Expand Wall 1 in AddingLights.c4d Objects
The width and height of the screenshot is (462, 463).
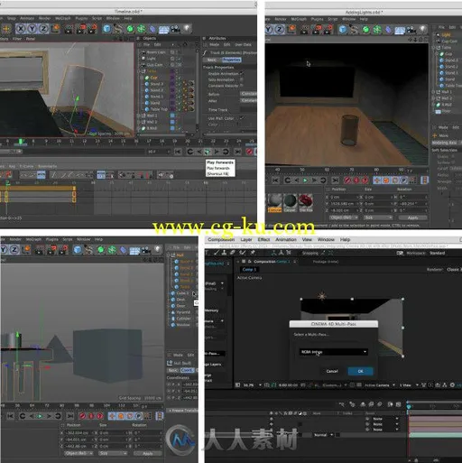click(x=434, y=92)
